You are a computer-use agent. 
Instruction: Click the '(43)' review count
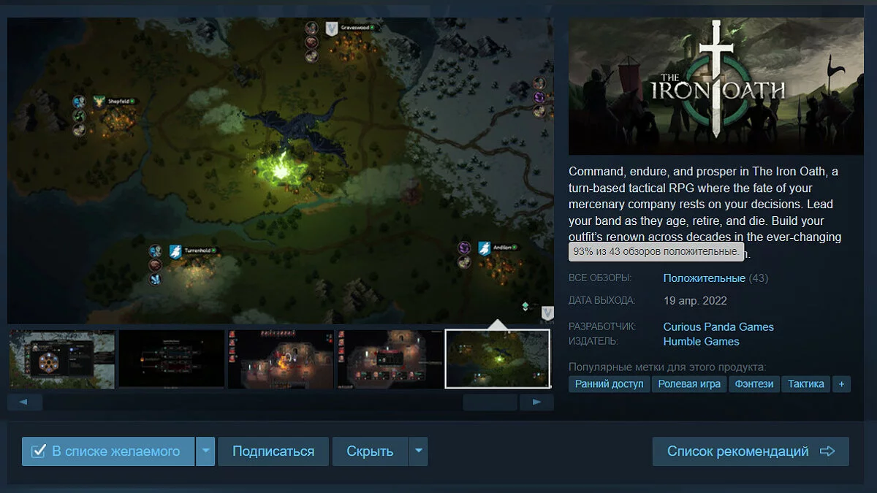(x=759, y=278)
